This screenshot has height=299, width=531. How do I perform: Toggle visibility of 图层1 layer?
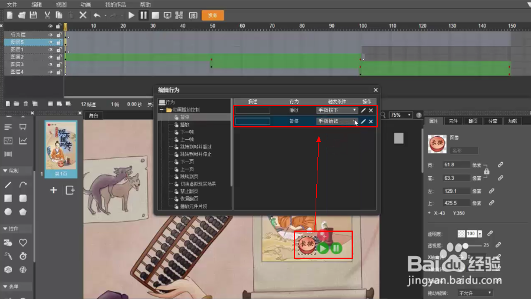[51, 50]
